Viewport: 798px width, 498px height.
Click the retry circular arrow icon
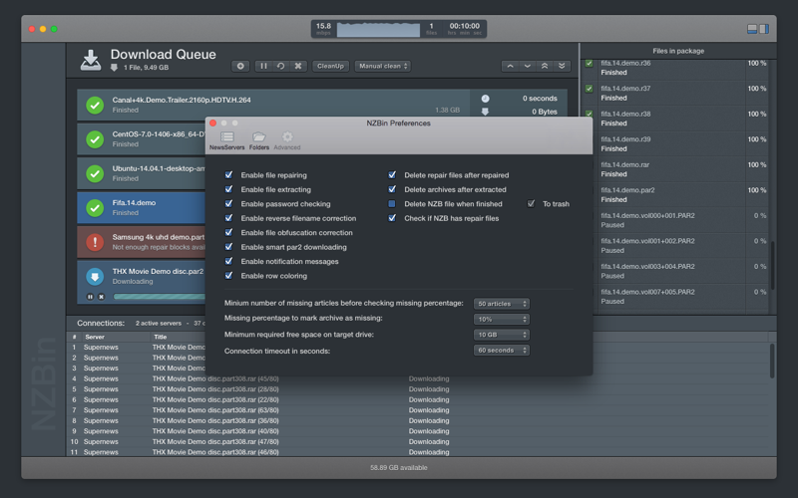coord(280,66)
